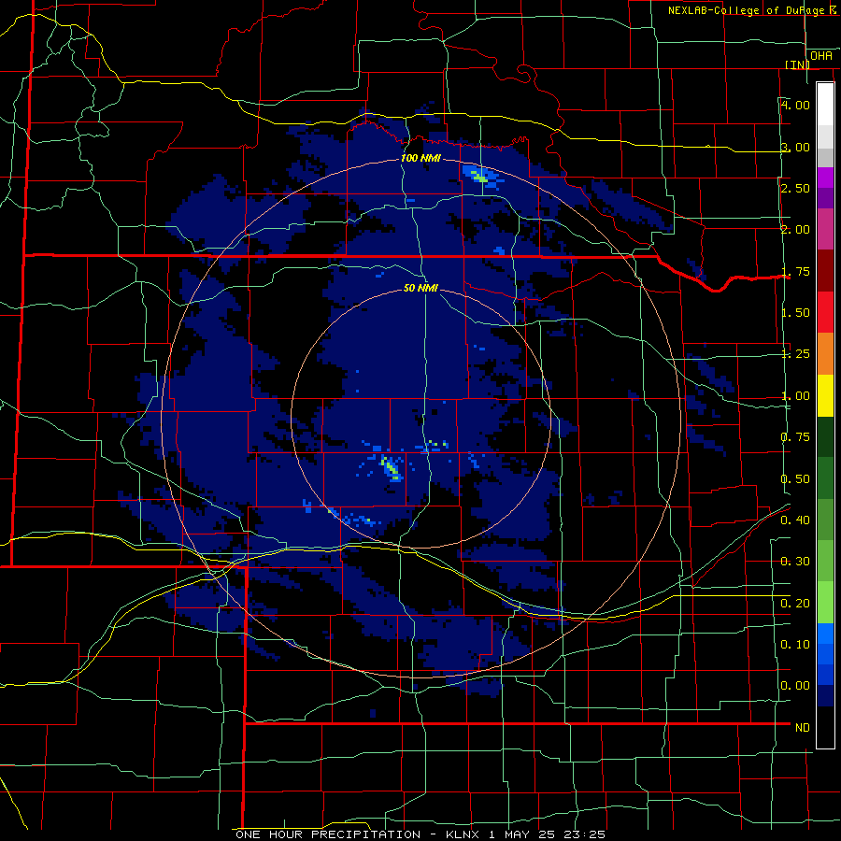Click the OHA product label
Viewport: 841px width, 841px height.
[x=821, y=56]
